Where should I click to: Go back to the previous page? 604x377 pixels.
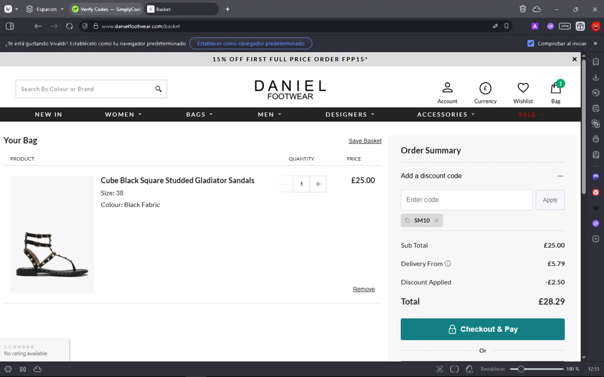tap(38, 26)
